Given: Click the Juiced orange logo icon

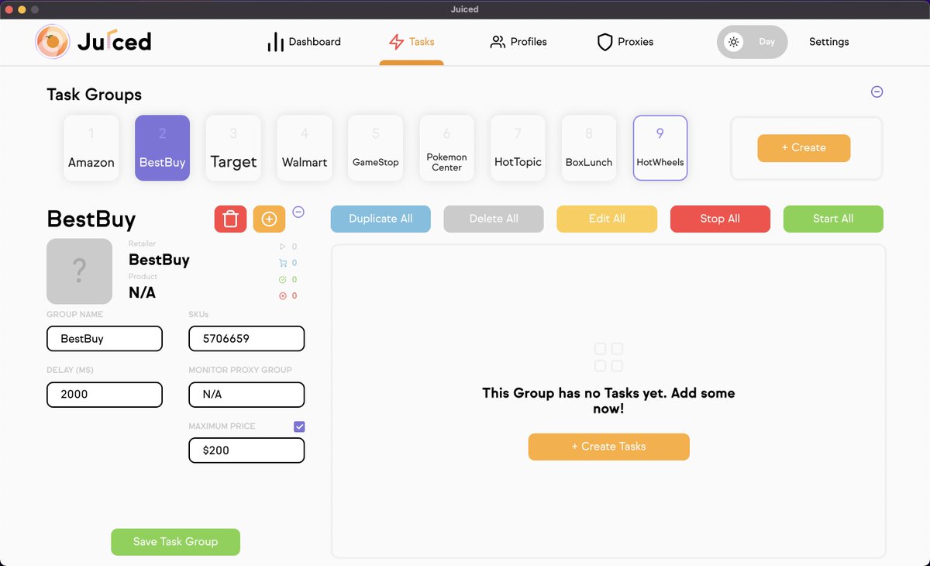Looking at the screenshot, I should pyautogui.click(x=53, y=42).
